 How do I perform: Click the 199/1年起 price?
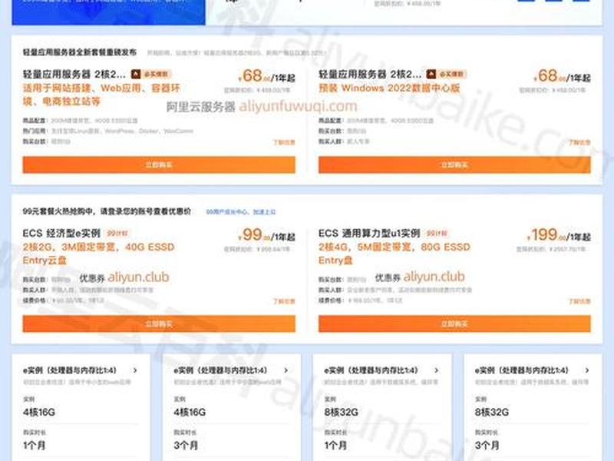559,235
